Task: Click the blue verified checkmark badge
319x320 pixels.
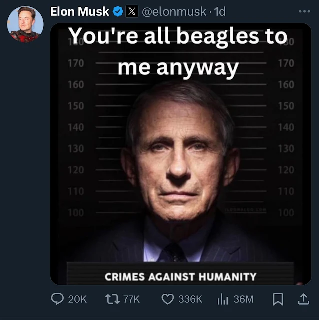Action: tap(118, 11)
